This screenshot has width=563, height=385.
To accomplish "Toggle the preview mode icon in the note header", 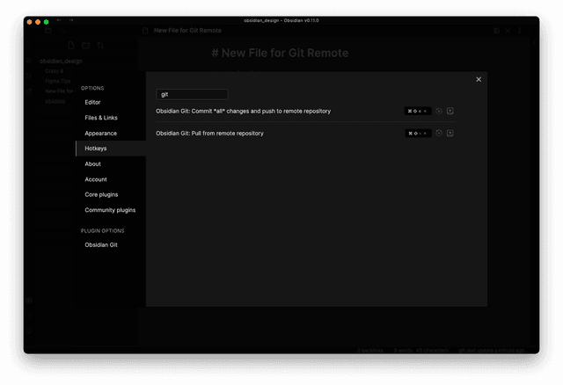I will [496, 31].
